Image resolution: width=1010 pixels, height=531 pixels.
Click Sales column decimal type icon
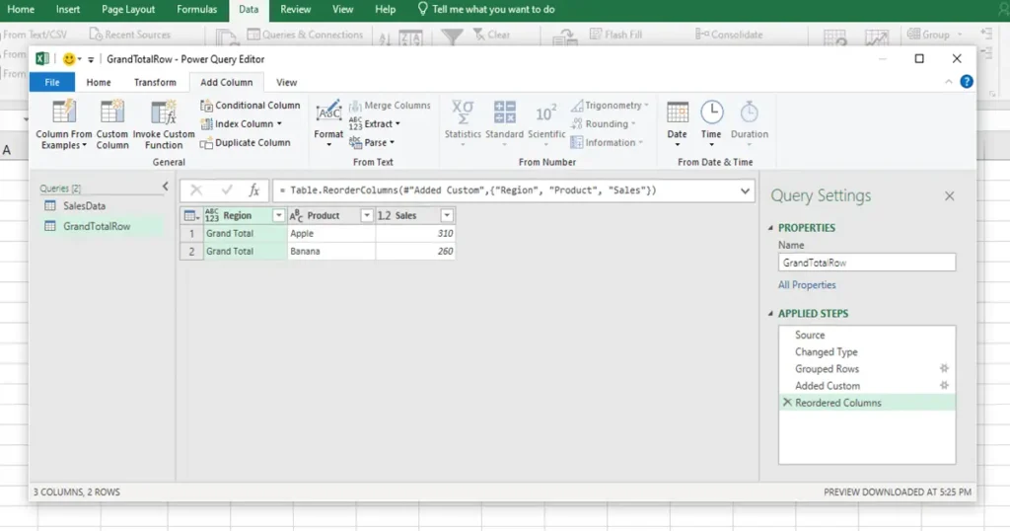pyautogui.click(x=384, y=215)
